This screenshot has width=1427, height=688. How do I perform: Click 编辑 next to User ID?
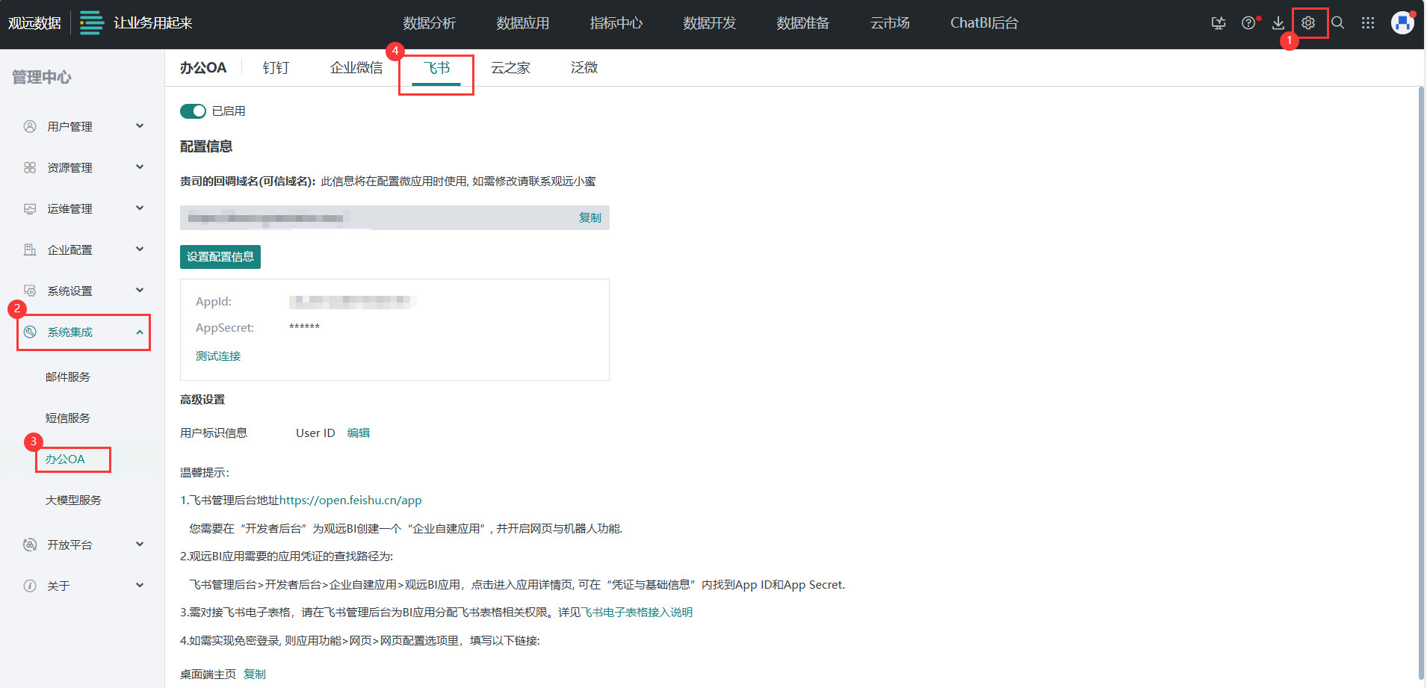(x=358, y=433)
